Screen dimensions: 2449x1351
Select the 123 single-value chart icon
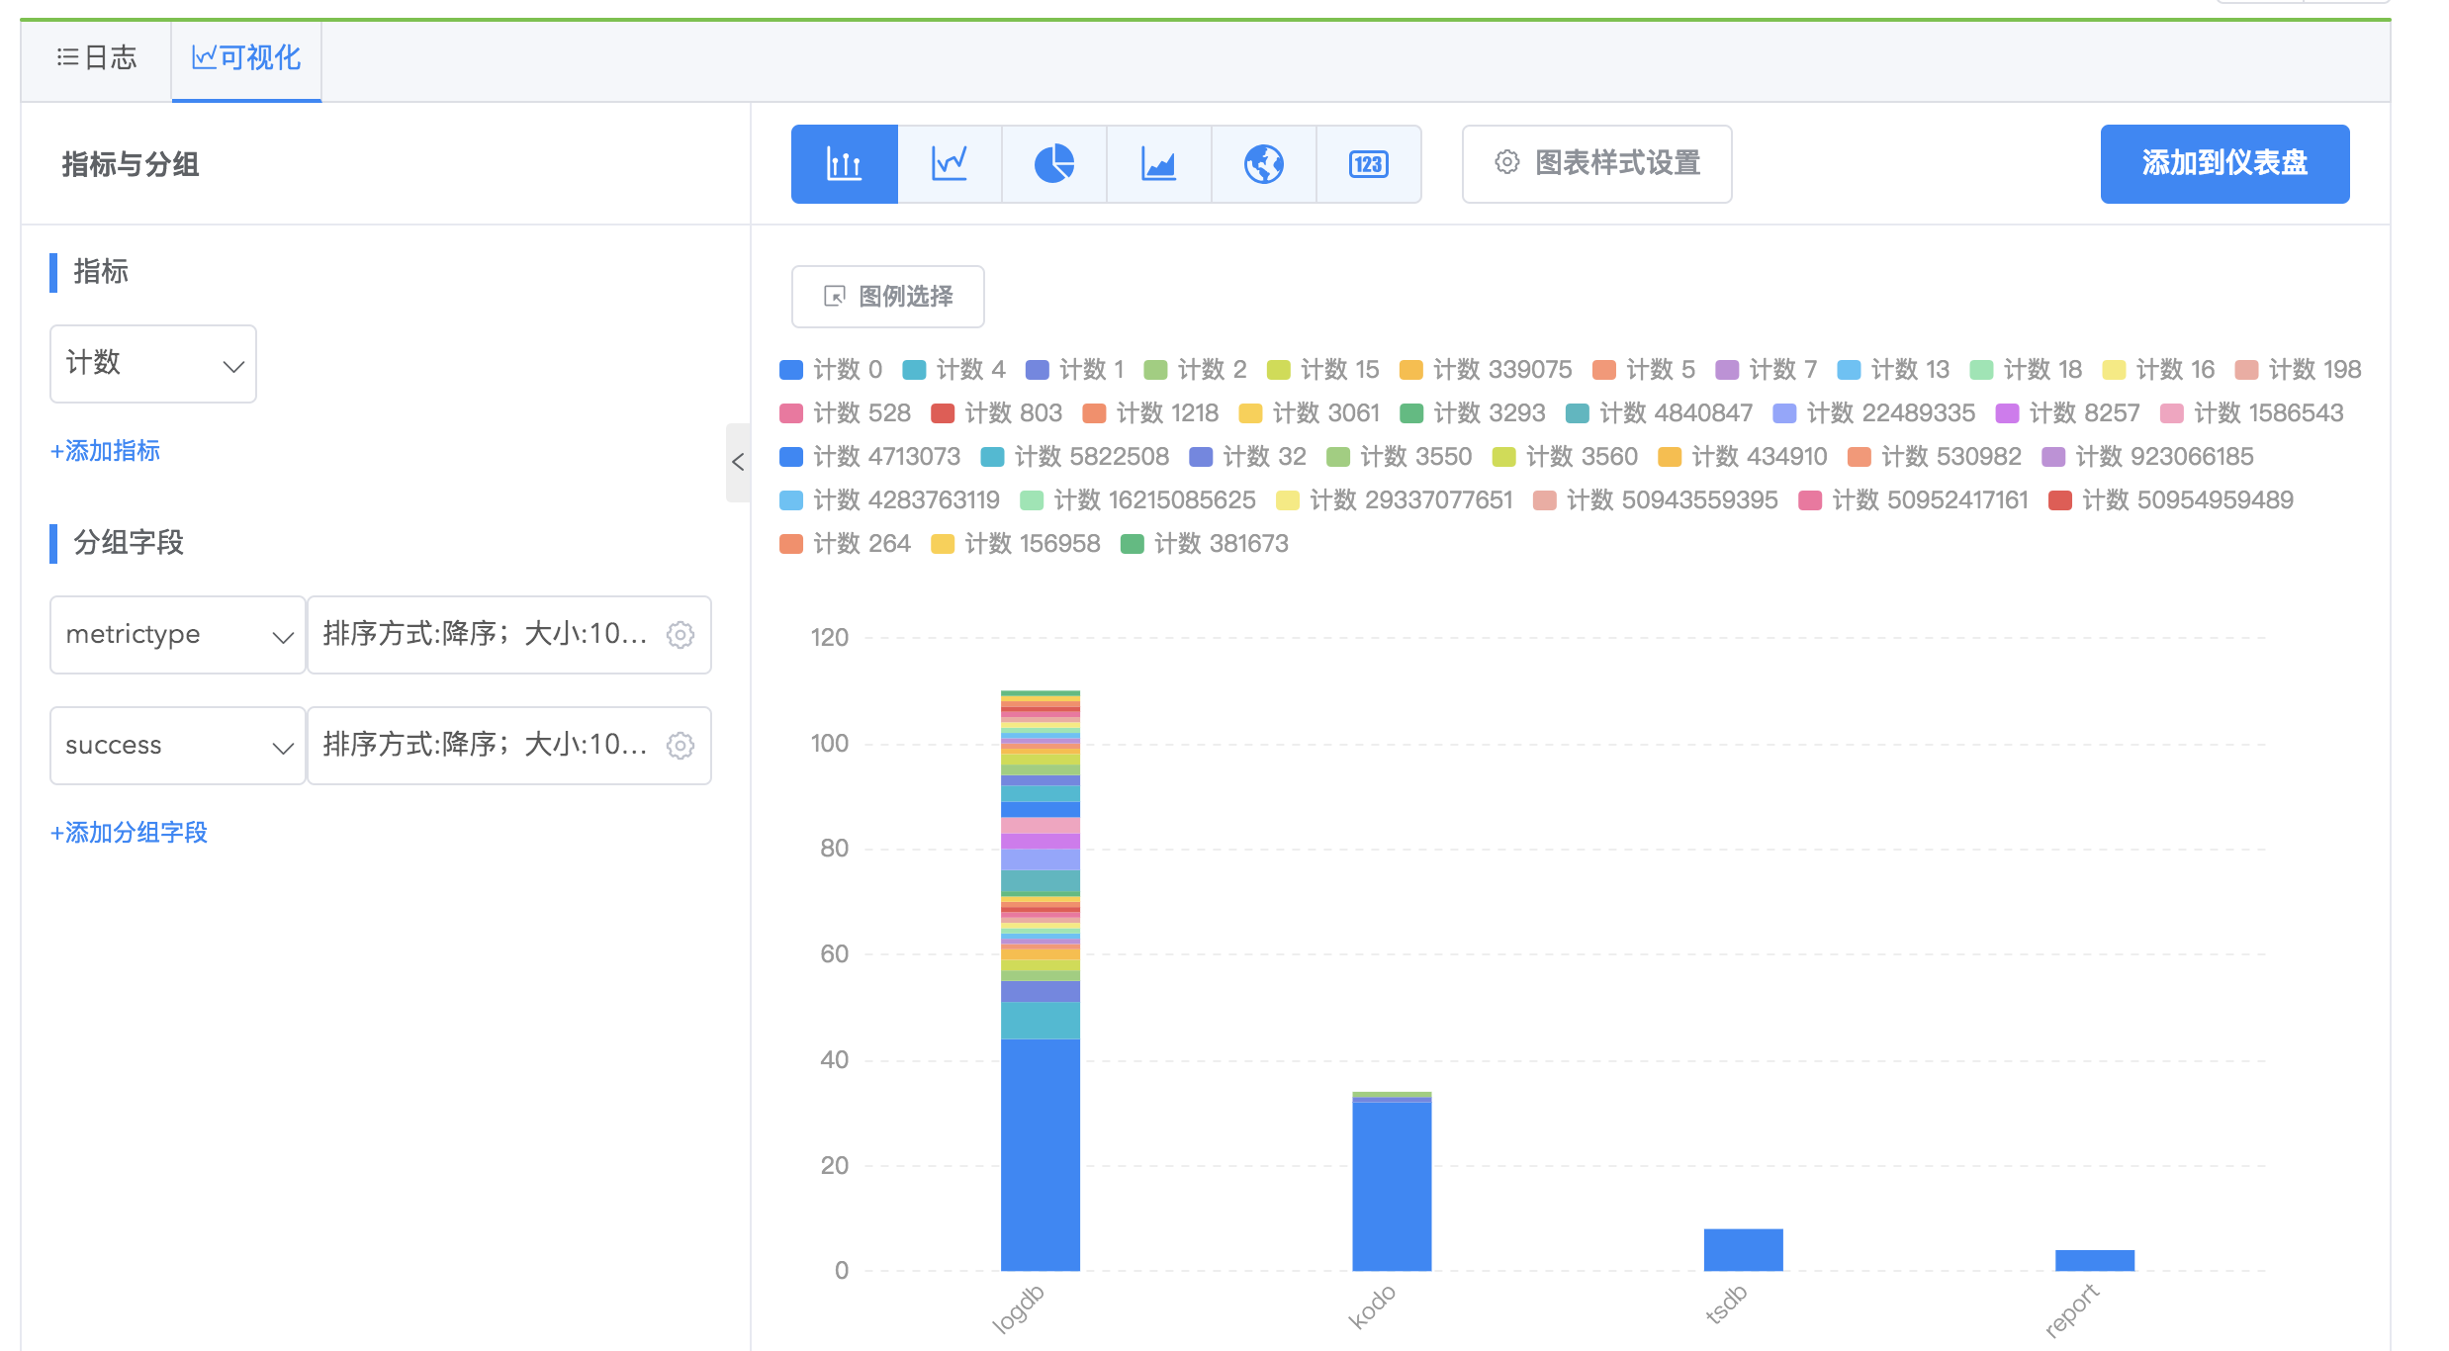(1369, 164)
